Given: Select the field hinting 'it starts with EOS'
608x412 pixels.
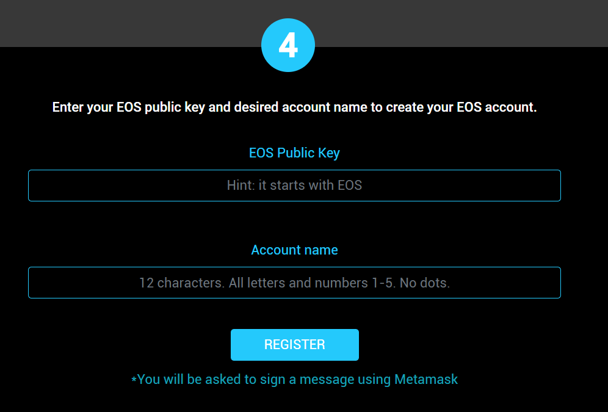Looking at the screenshot, I should pos(294,186).
